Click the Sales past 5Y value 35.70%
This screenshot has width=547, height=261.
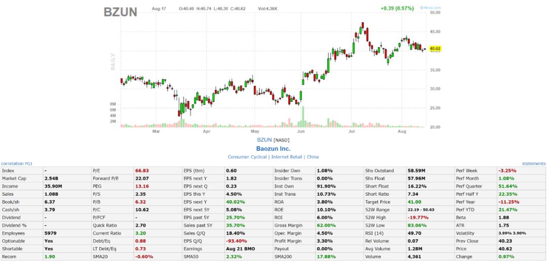(x=236, y=226)
